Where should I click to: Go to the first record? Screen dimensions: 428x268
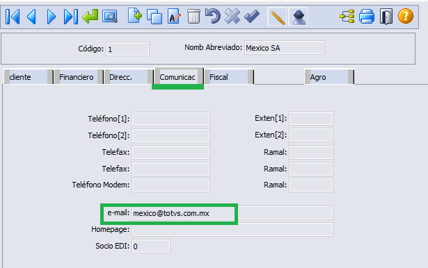[x=13, y=17]
